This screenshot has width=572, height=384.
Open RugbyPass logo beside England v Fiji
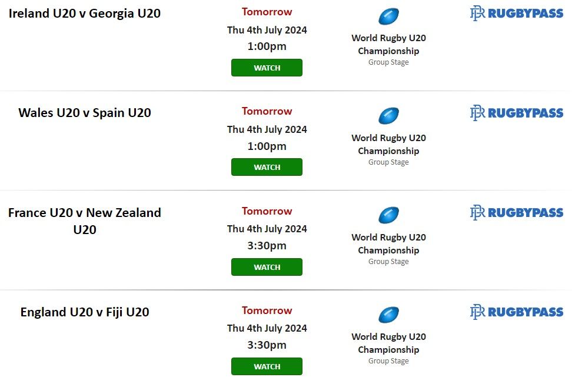click(x=517, y=312)
